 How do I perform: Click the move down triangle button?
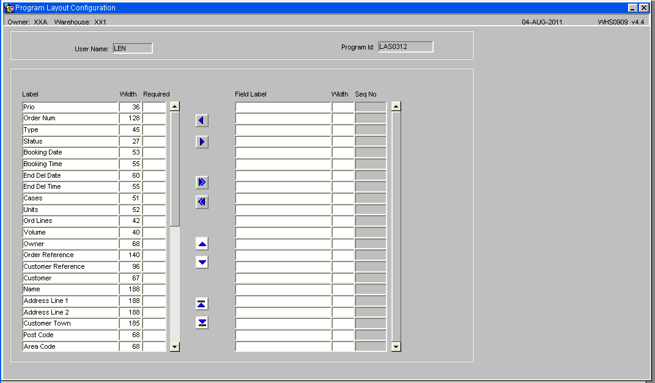pos(202,263)
